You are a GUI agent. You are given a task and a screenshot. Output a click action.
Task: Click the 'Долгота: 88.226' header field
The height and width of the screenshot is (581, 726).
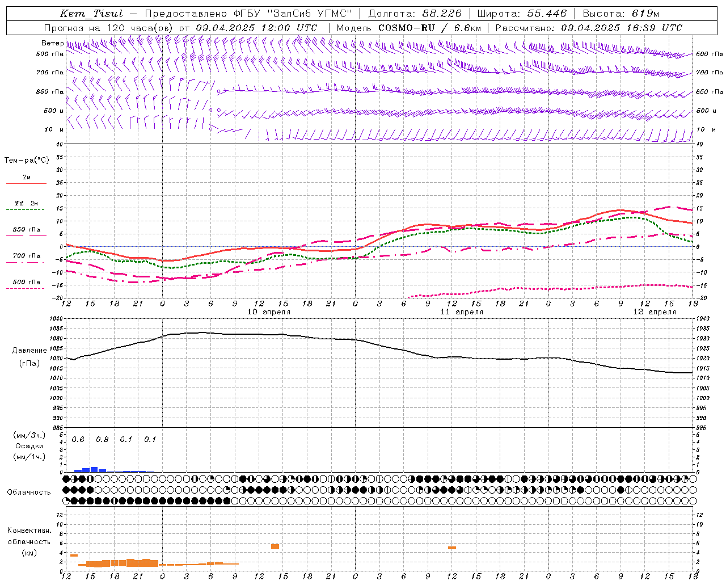tap(415, 14)
